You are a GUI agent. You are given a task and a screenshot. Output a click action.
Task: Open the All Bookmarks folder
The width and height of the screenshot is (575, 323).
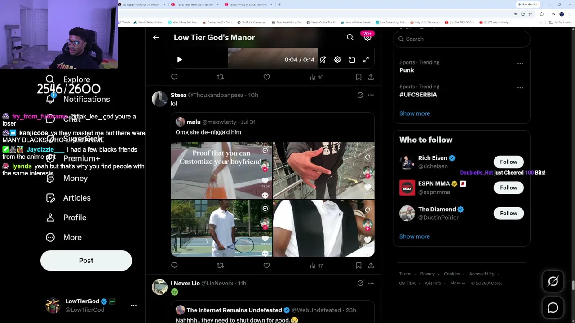coord(561,22)
